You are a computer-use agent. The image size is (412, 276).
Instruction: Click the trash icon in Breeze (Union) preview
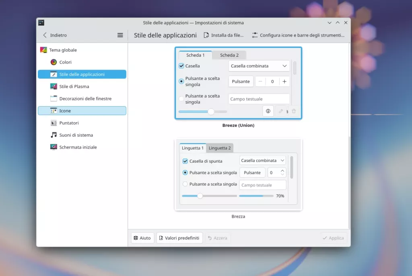point(294,111)
